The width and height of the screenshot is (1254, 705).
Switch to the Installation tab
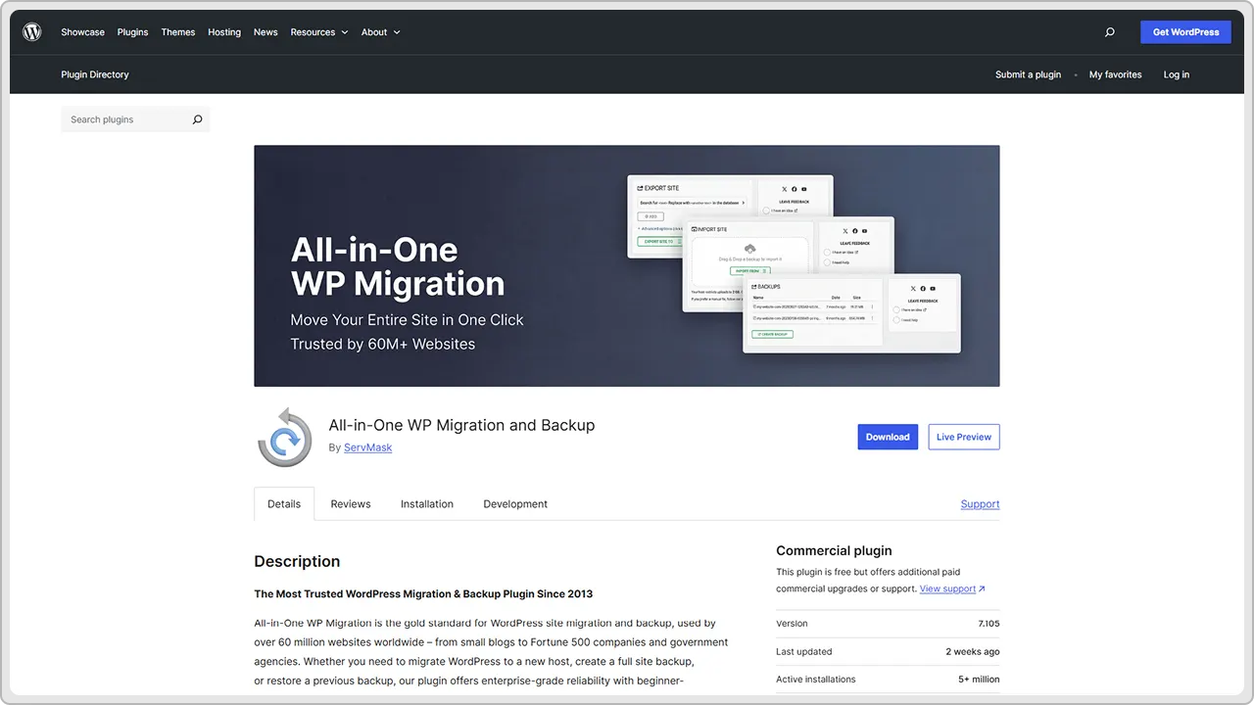tap(427, 504)
